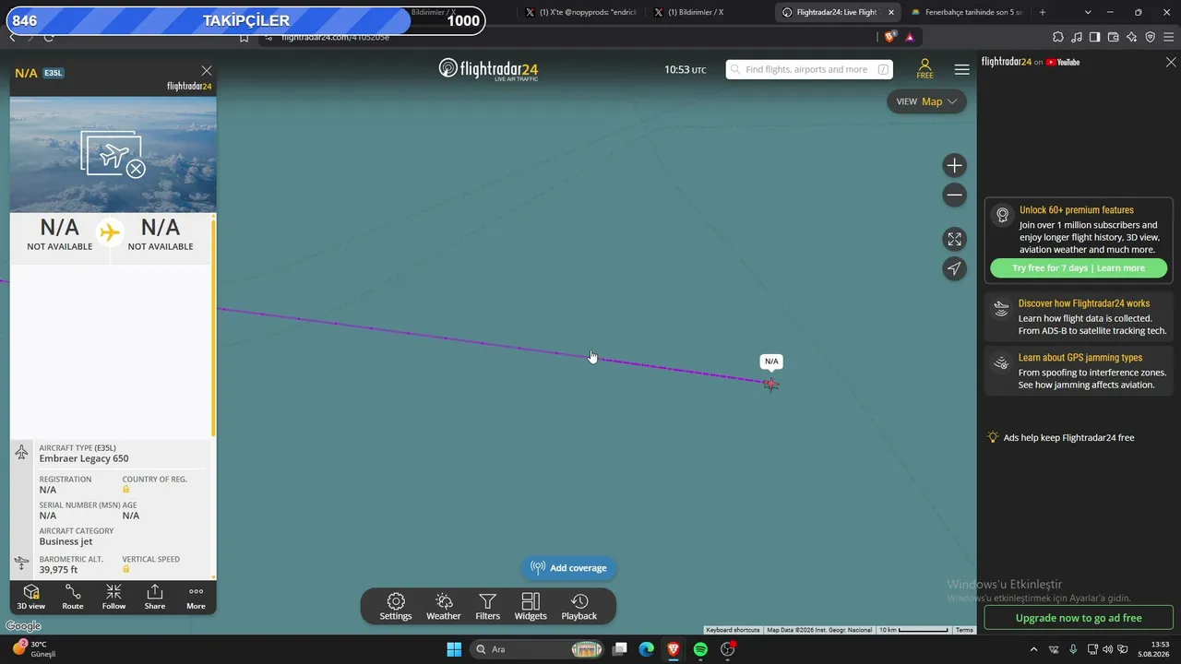Click the taskbar search box Ara
The image size is (1181, 664).
538,649
